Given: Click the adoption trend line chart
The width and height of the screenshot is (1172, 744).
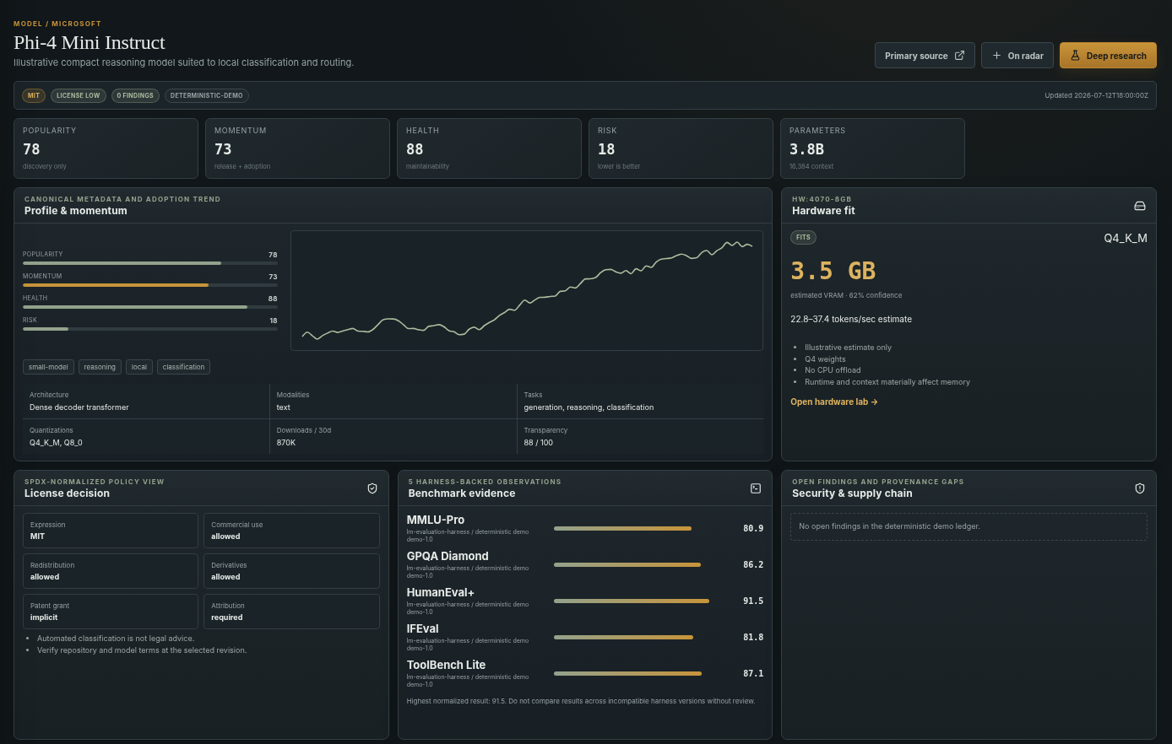Looking at the screenshot, I should click(527, 290).
